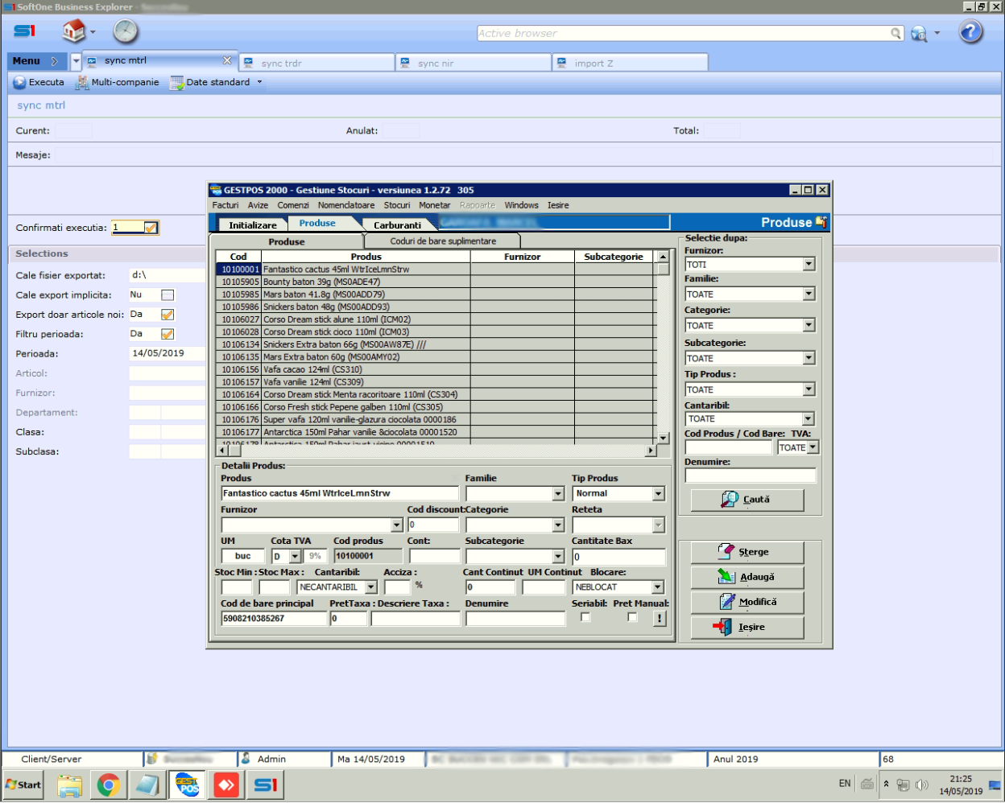Close the sync mtrl tab

coord(227,60)
